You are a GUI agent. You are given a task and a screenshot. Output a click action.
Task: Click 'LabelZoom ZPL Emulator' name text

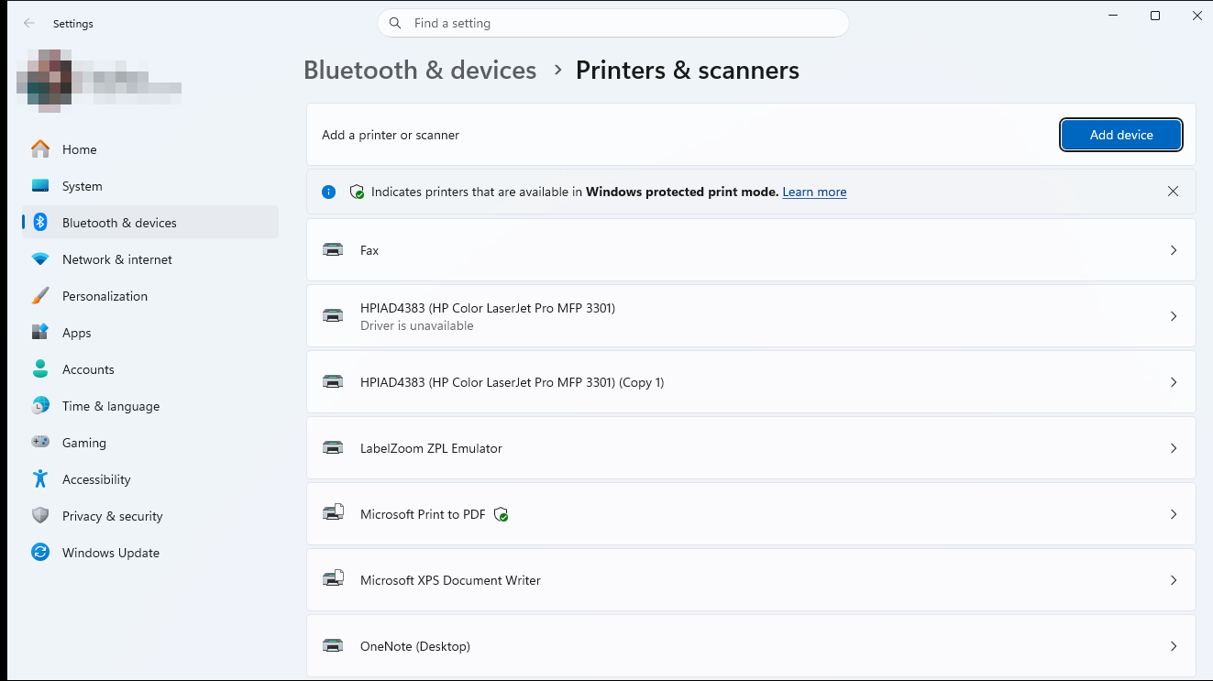[431, 448]
